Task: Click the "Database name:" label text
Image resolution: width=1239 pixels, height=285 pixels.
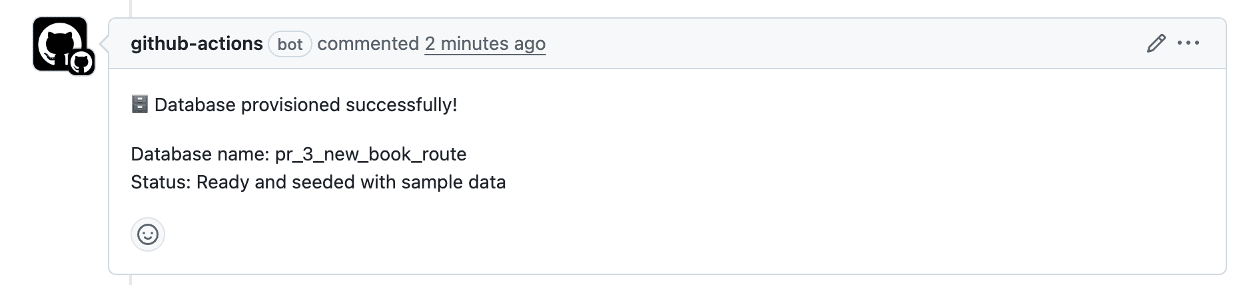Action: click(x=200, y=154)
